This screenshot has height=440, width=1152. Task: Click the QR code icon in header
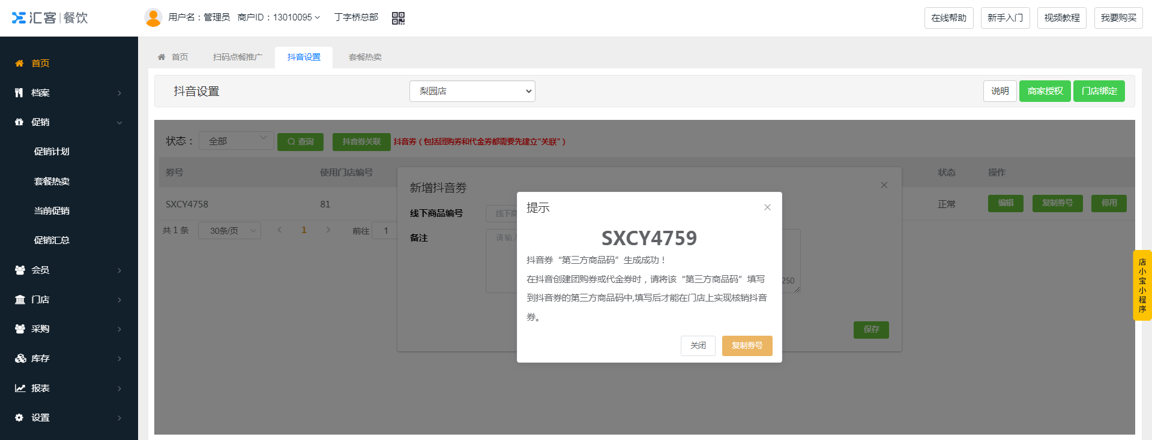click(x=398, y=18)
